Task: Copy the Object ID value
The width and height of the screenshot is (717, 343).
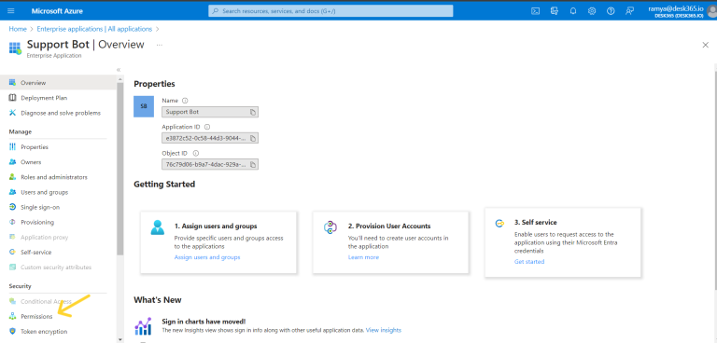Action: point(253,164)
